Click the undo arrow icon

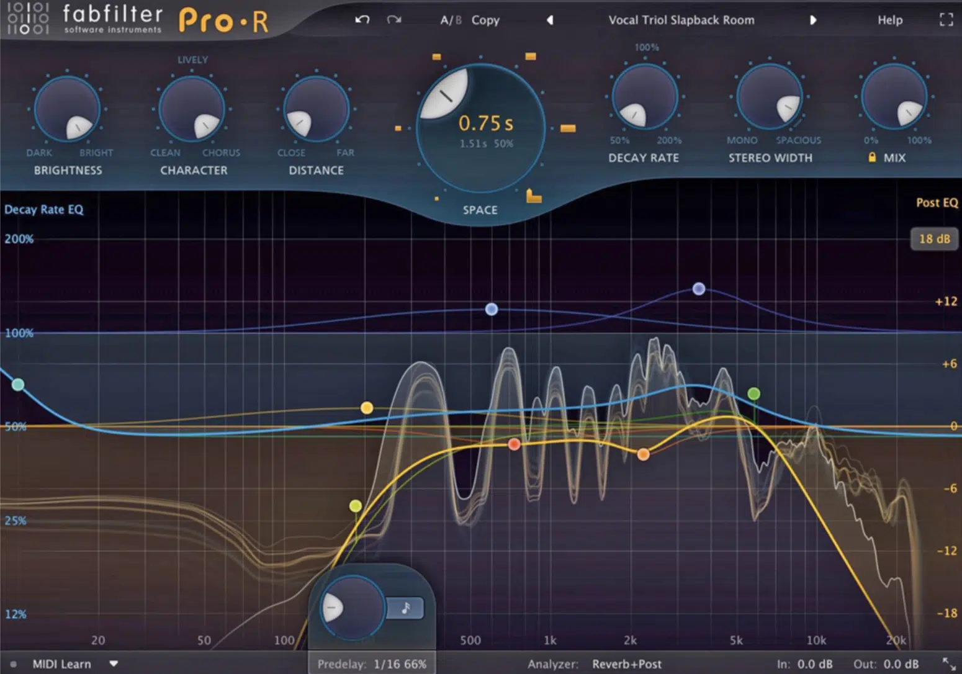pyautogui.click(x=362, y=20)
